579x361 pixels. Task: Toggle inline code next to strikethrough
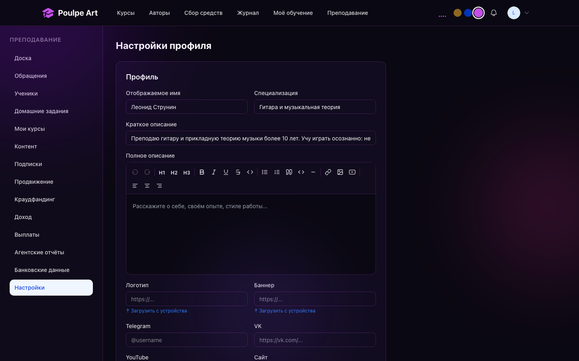[x=250, y=172]
